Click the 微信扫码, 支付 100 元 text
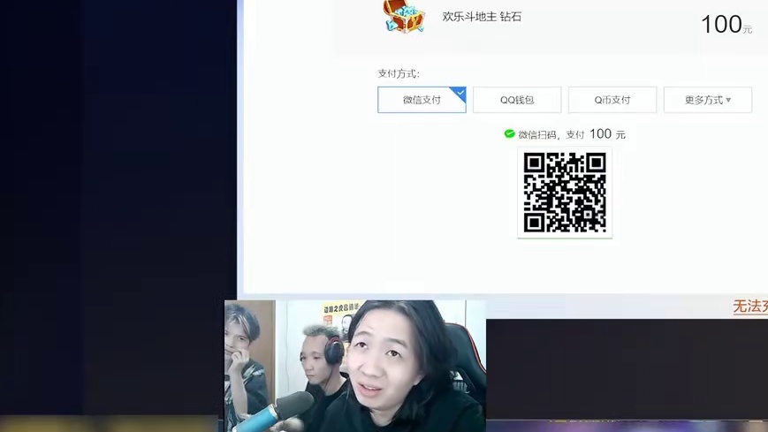This screenshot has height=432, width=768. pyautogui.click(x=572, y=134)
